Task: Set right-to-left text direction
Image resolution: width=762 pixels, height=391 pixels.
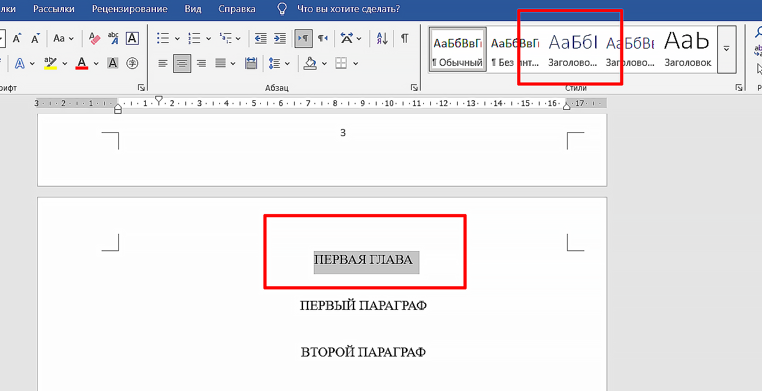Action: click(x=323, y=38)
